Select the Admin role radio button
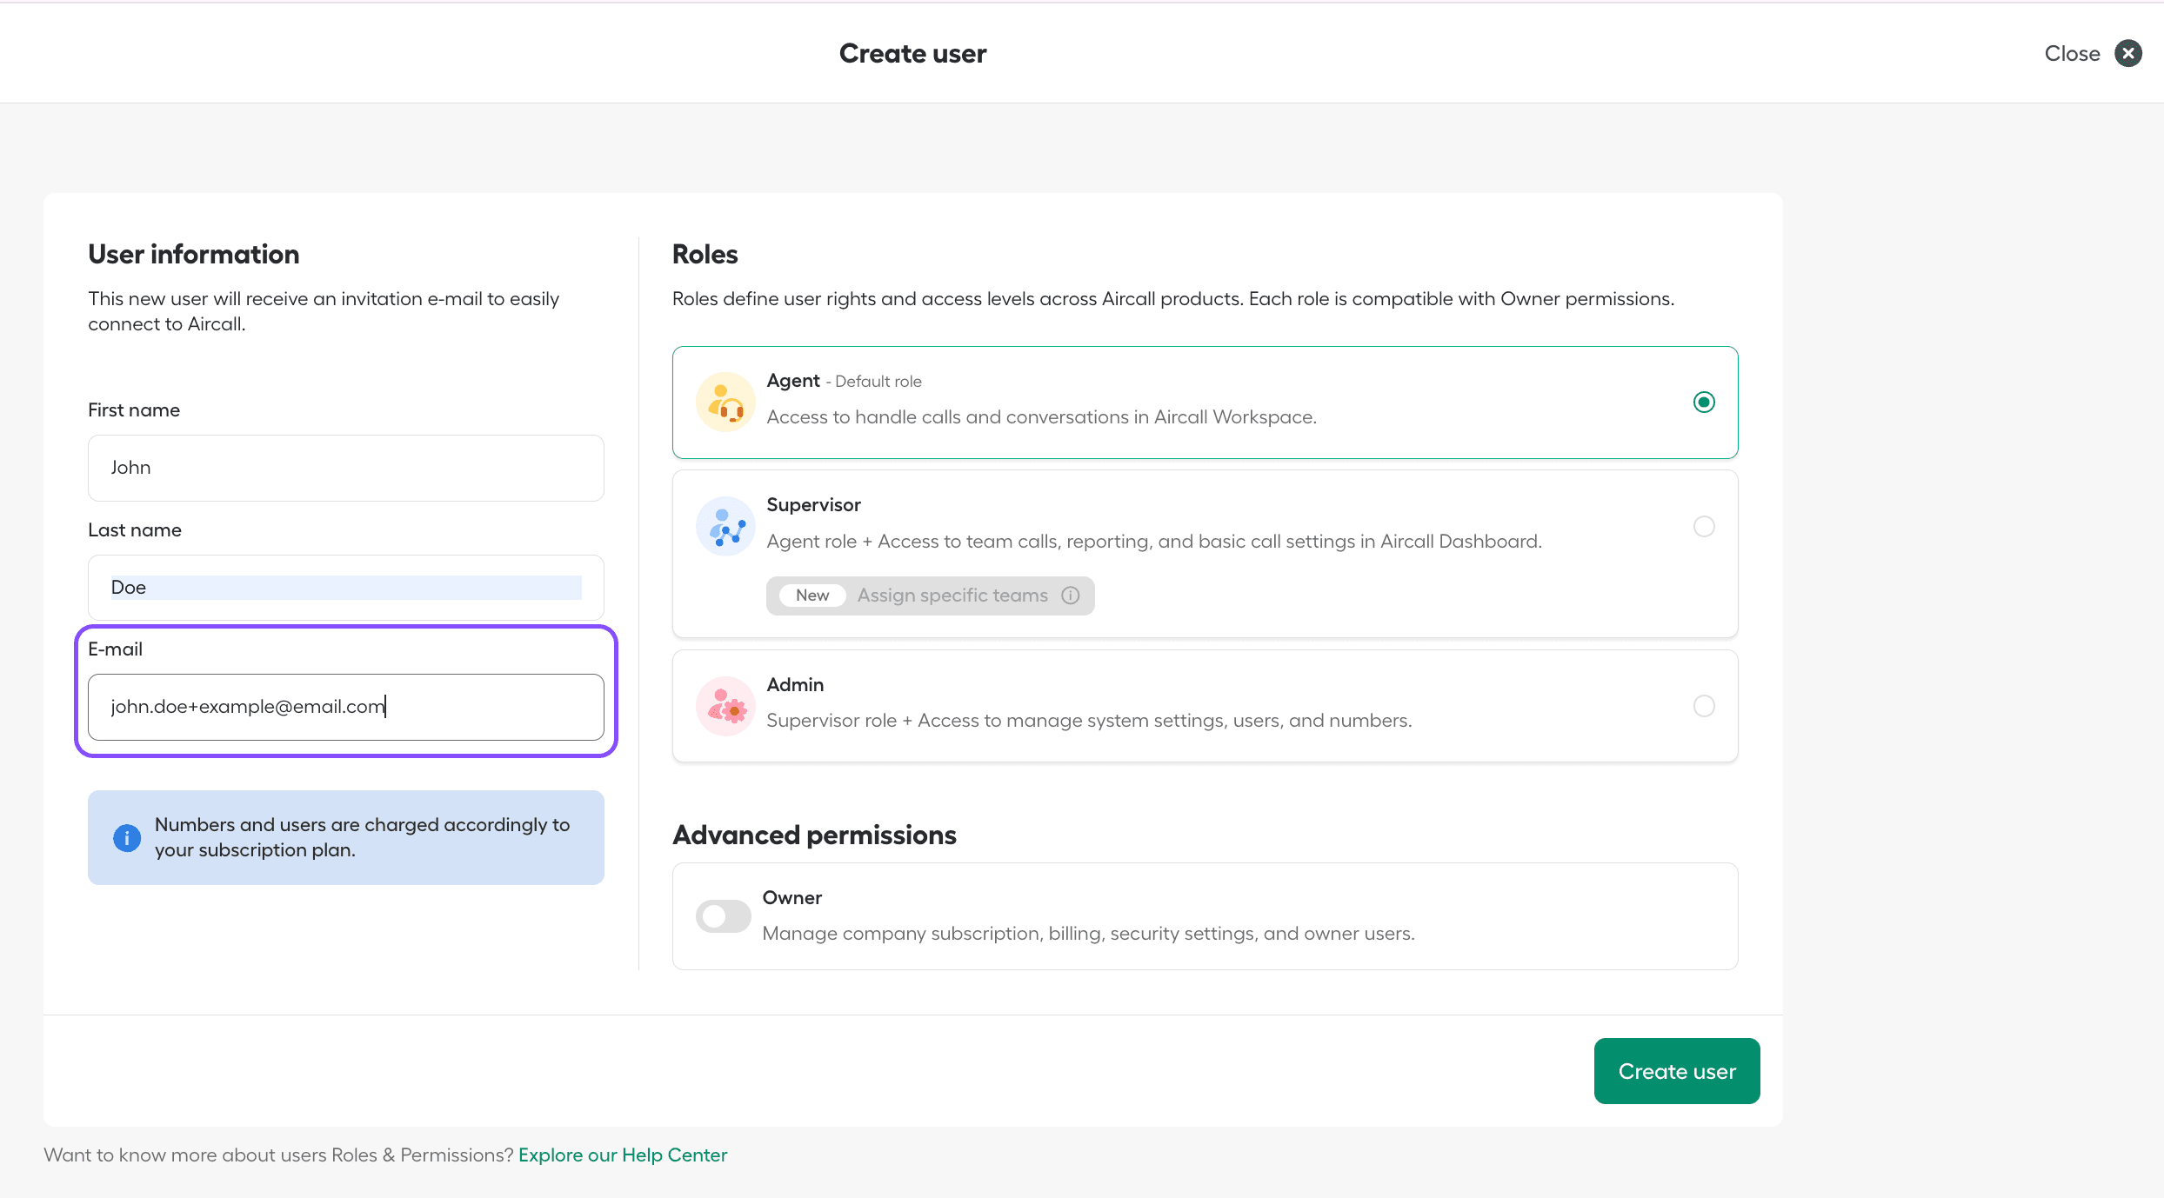 point(1704,706)
